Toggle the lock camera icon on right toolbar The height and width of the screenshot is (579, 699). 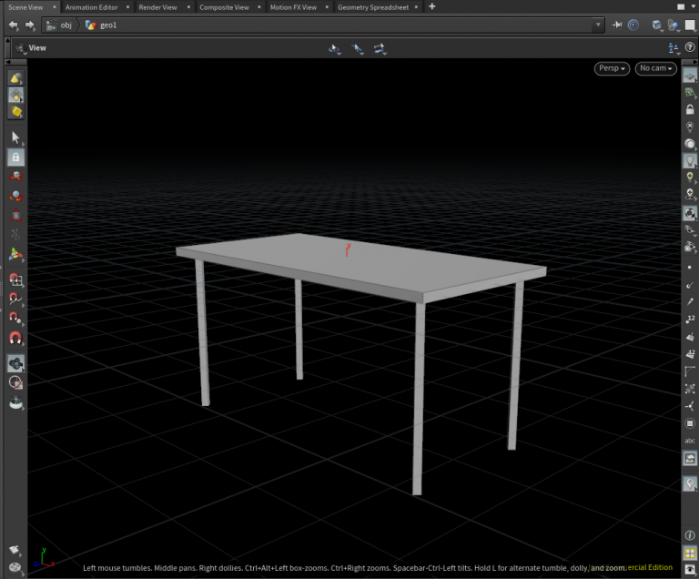[x=690, y=109]
